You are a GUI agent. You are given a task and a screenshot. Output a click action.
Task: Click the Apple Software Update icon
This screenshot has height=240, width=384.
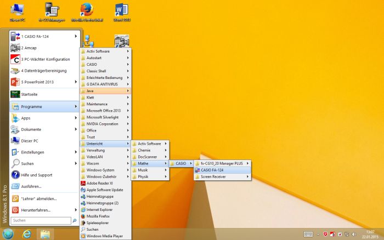pyautogui.click(x=83, y=190)
